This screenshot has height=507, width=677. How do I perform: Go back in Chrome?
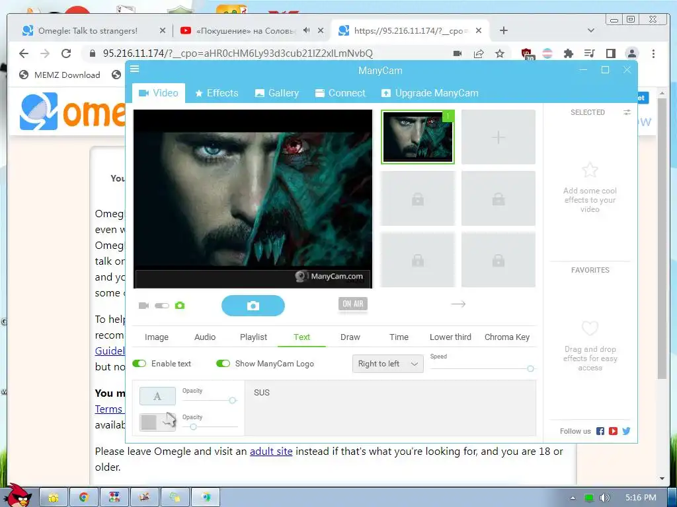[x=24, y=53]
